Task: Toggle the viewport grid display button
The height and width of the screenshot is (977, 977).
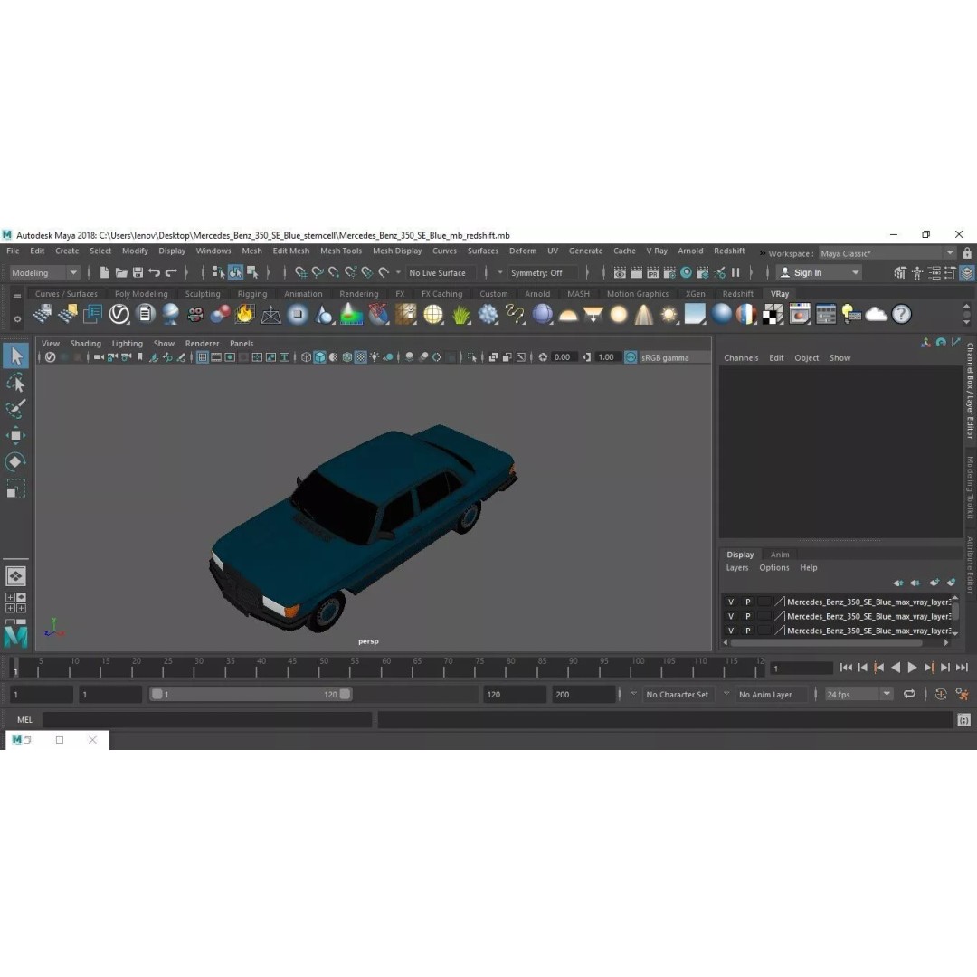Action: click(203, 357)
